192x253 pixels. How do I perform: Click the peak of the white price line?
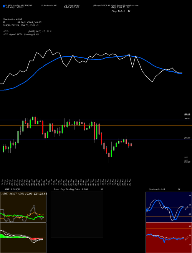pyautogui.click(x=50, y=49)
